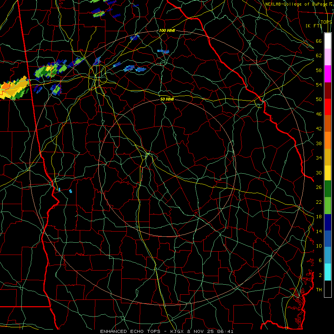Click the legend value "50"
Screen dimensions: 334x334
click(319, 99)
